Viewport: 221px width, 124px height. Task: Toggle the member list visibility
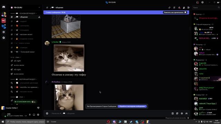pos(184,8)
